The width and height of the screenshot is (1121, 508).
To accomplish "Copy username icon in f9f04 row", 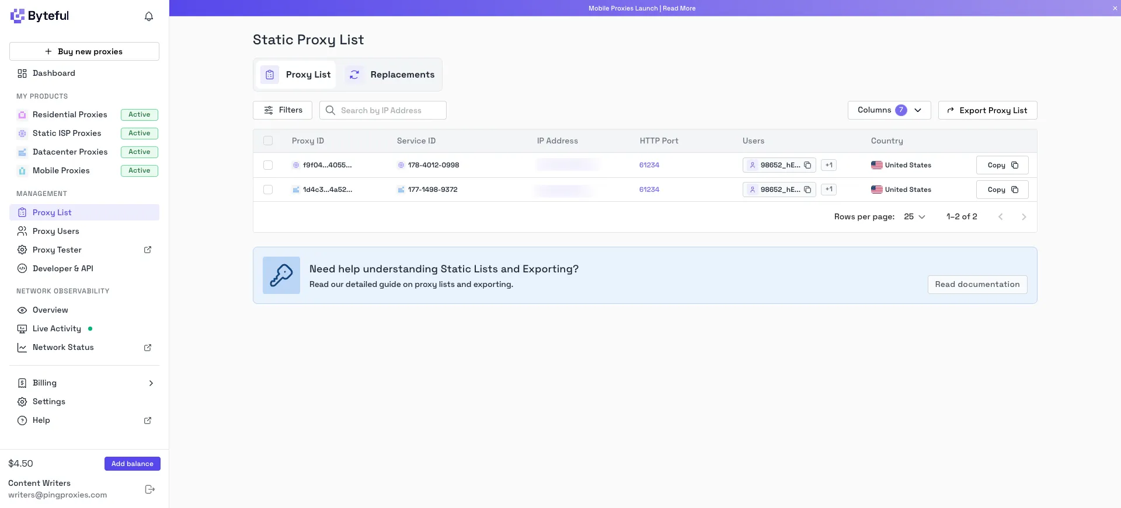I will point(807,165).
